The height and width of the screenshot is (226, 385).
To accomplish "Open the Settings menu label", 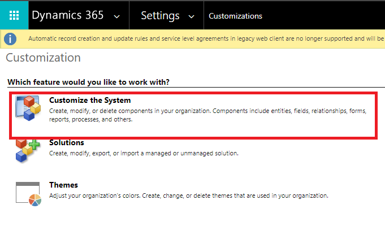I will coord(160,16).
